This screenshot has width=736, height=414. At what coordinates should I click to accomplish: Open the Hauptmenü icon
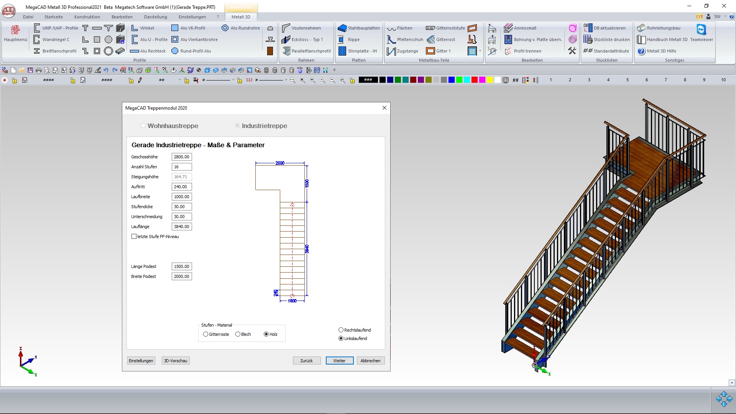15,31
